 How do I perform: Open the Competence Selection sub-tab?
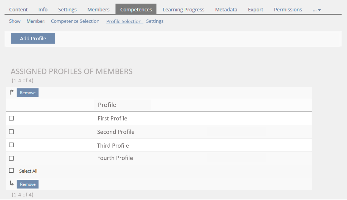pyautogui.click(x=75, y=21)
